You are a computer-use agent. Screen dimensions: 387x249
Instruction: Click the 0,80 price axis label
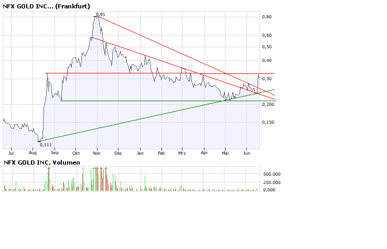point(267,17)
